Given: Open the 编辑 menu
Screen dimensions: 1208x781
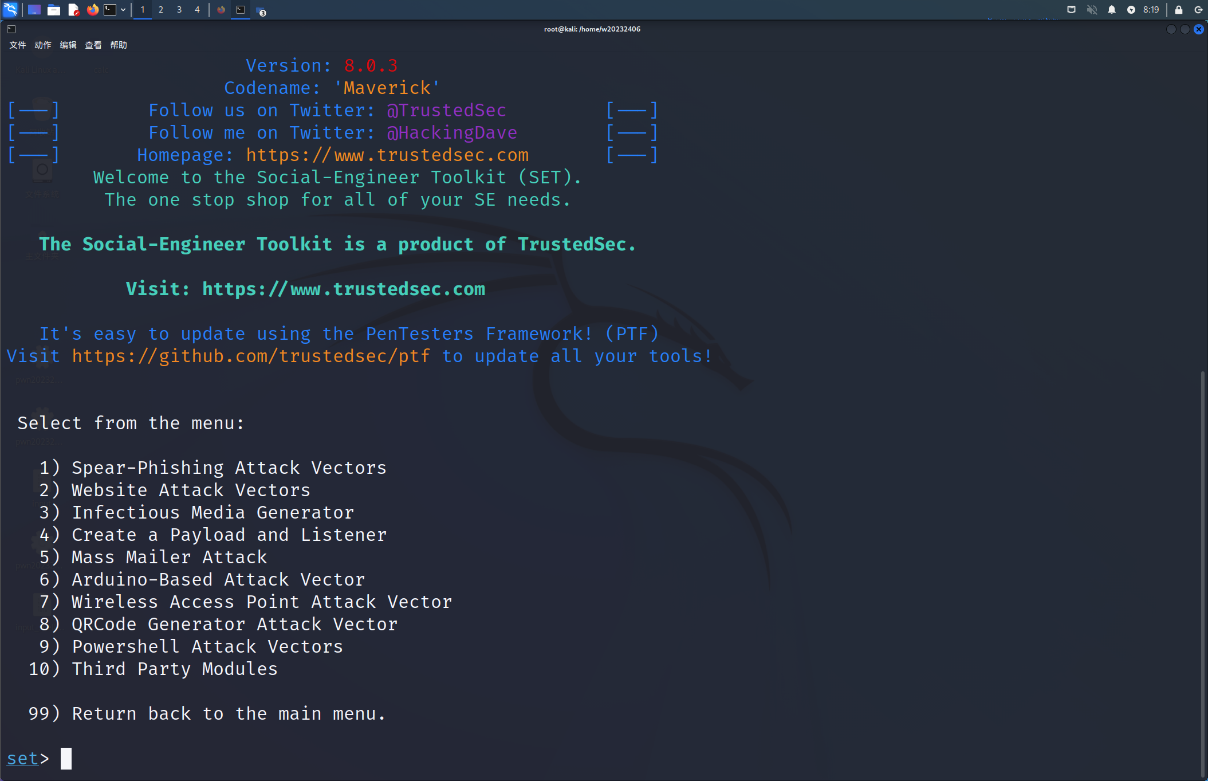Looking at the screenshot, I should (68, 45).
